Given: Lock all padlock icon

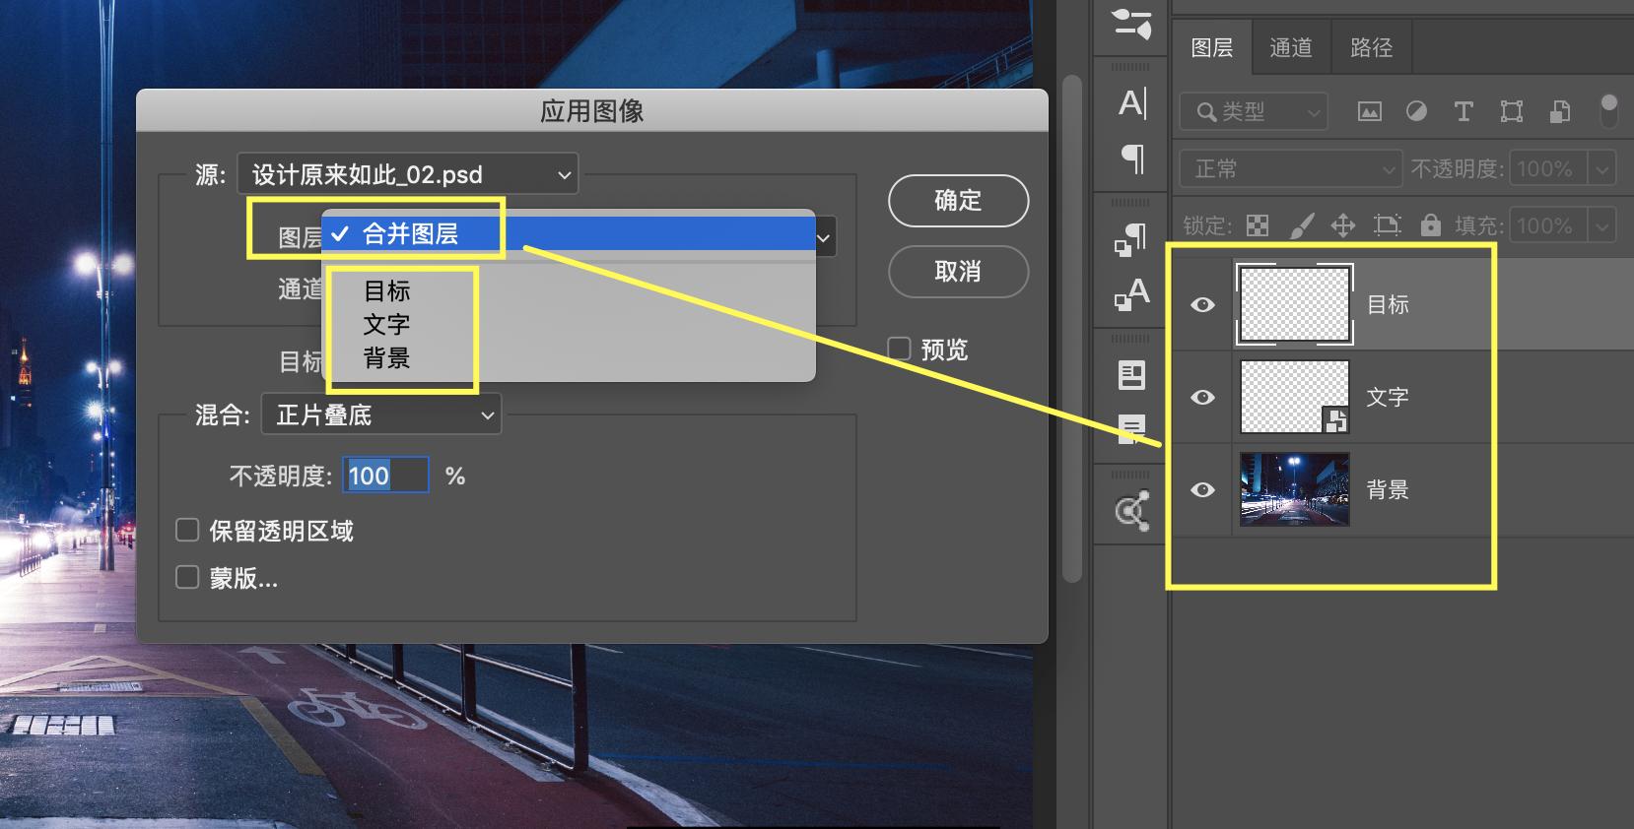Looking at the screenshot, I should click(x=1430, y=225).
